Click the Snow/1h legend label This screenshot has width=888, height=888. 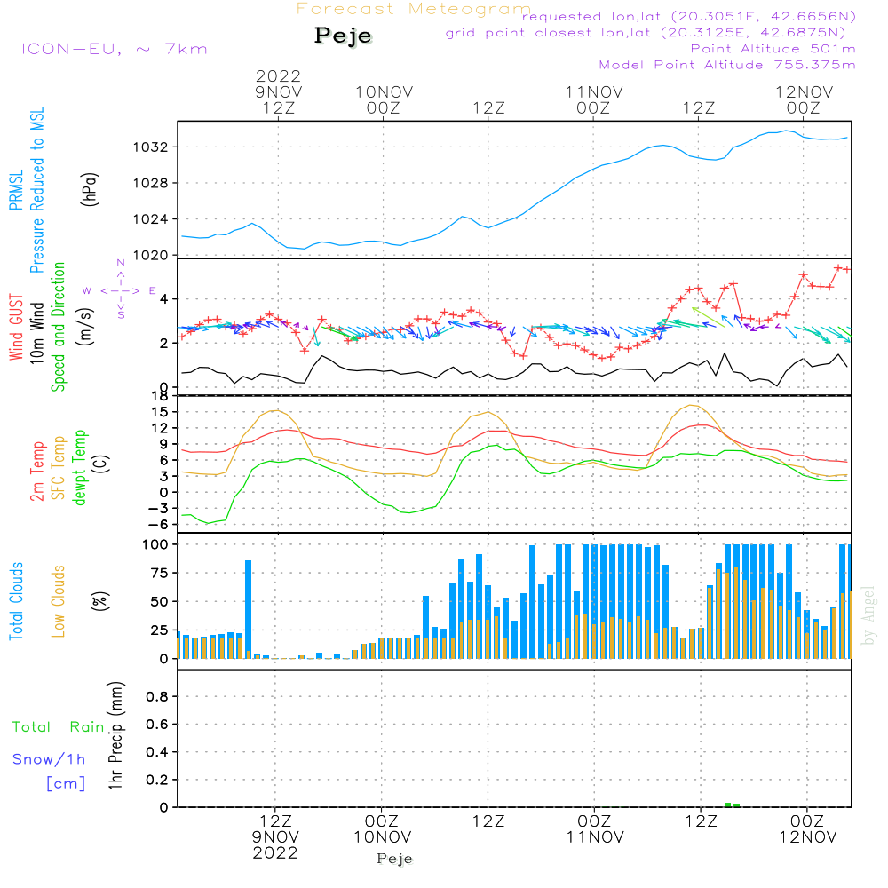click(49, 759)
